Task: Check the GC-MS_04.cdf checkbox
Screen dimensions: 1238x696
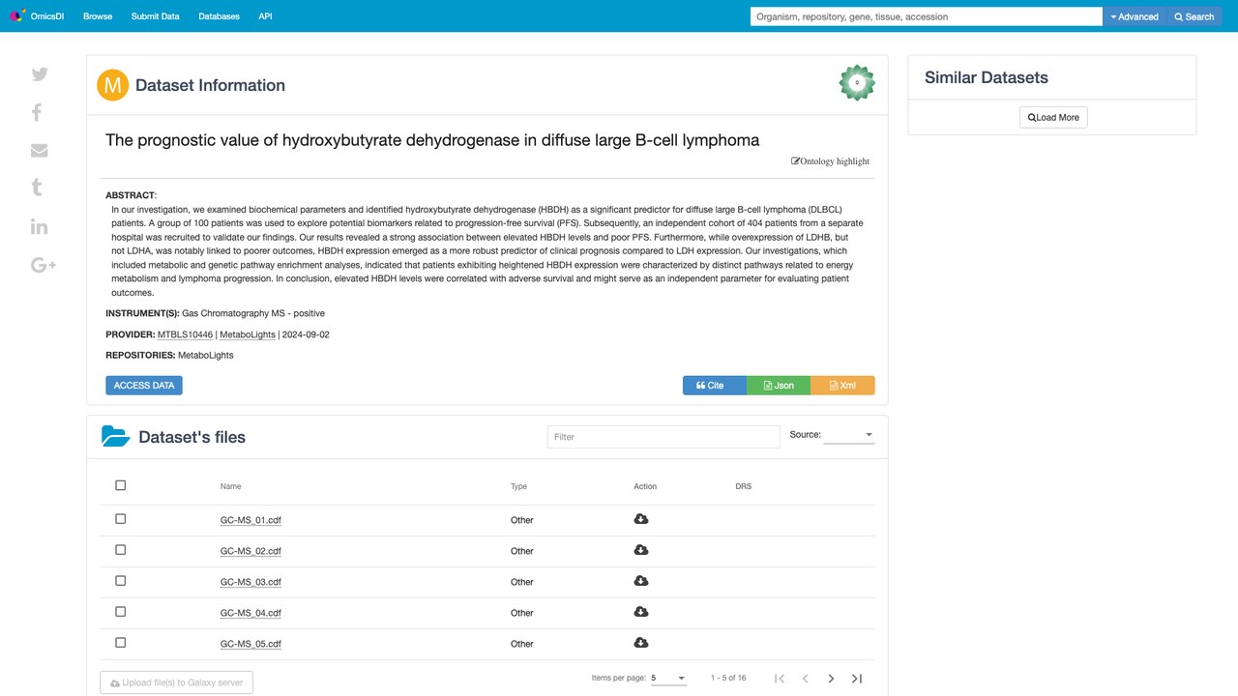Action: click(x=121, y=612)
